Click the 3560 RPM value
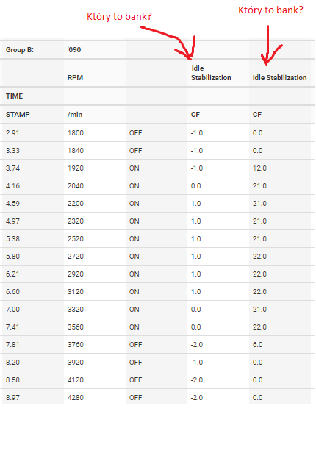This screenshot has height=470, width=316. coord(76,327)
